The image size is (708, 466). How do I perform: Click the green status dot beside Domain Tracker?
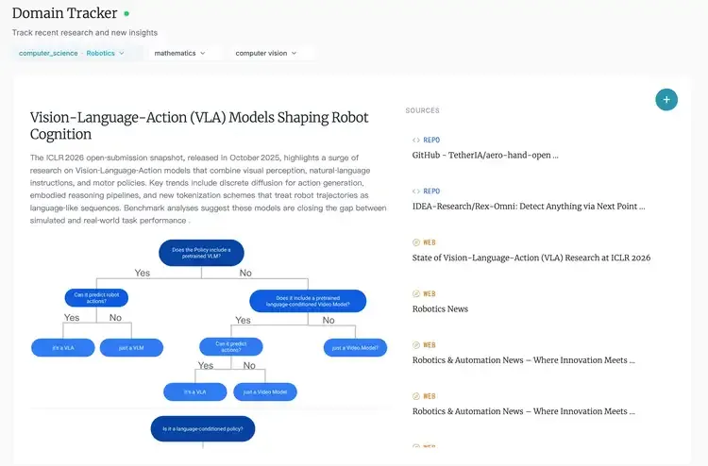coord(126,14)
